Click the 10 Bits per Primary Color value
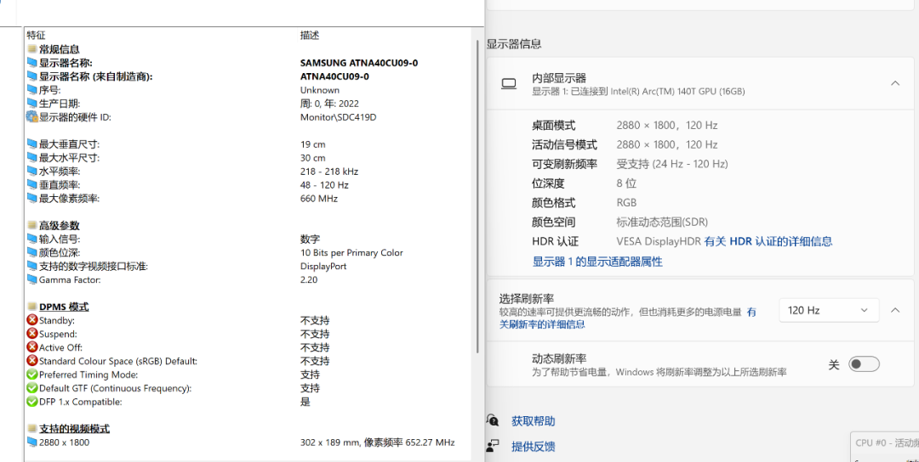The height and width of the screenshot is (462, 919). click(x=351, y=252)
